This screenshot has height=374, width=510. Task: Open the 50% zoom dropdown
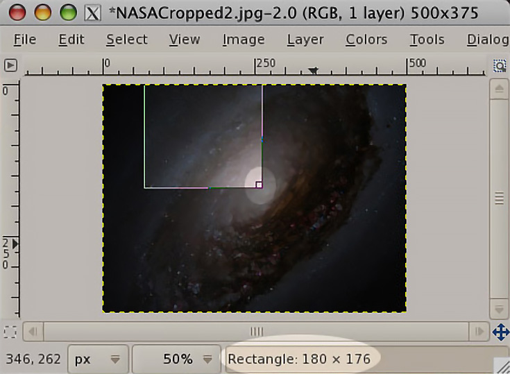(x=176, y=359)
